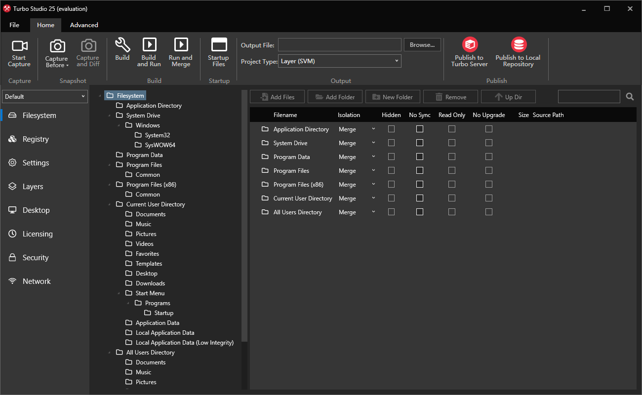
Task: Select the Capture and Diff tool
Action: [88, 54]
